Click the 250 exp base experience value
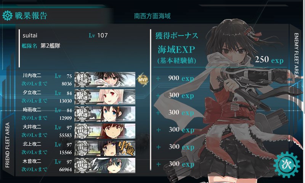305x183 pixels. point(269,59)
